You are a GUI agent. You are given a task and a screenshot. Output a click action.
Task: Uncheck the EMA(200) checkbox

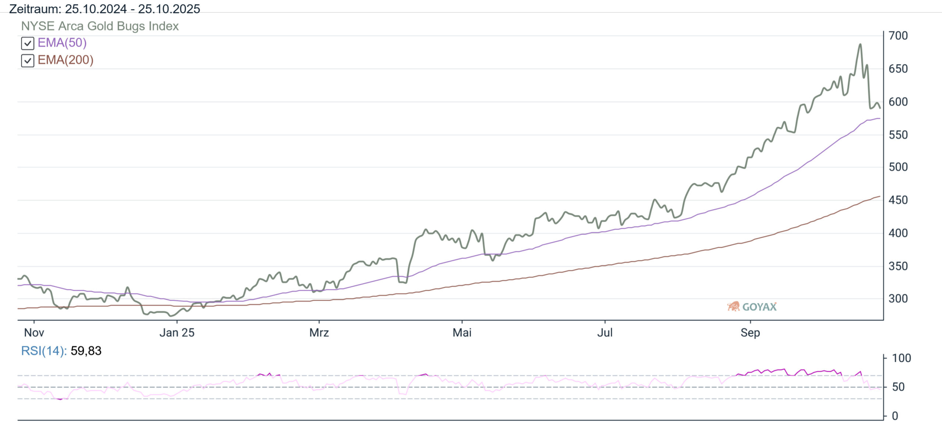pyautogui.click(x=28, y=61)
